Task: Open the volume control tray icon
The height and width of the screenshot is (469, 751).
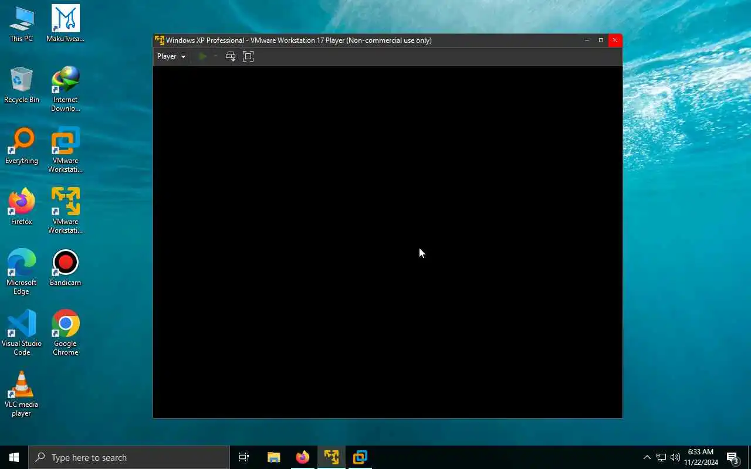Action: click(x=675, y=457)
